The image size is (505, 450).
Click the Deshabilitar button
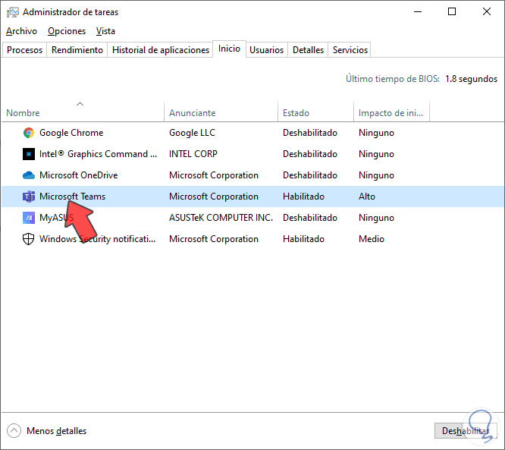coord(466,431)
